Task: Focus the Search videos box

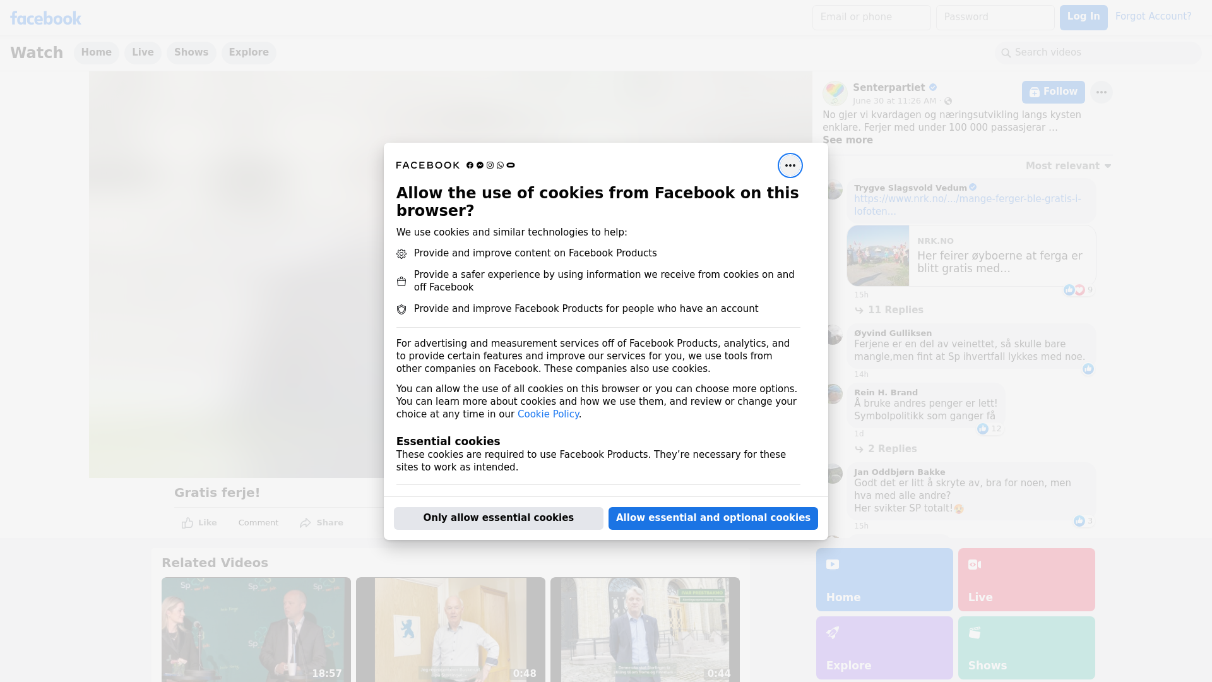Action: pos(1098,52)
